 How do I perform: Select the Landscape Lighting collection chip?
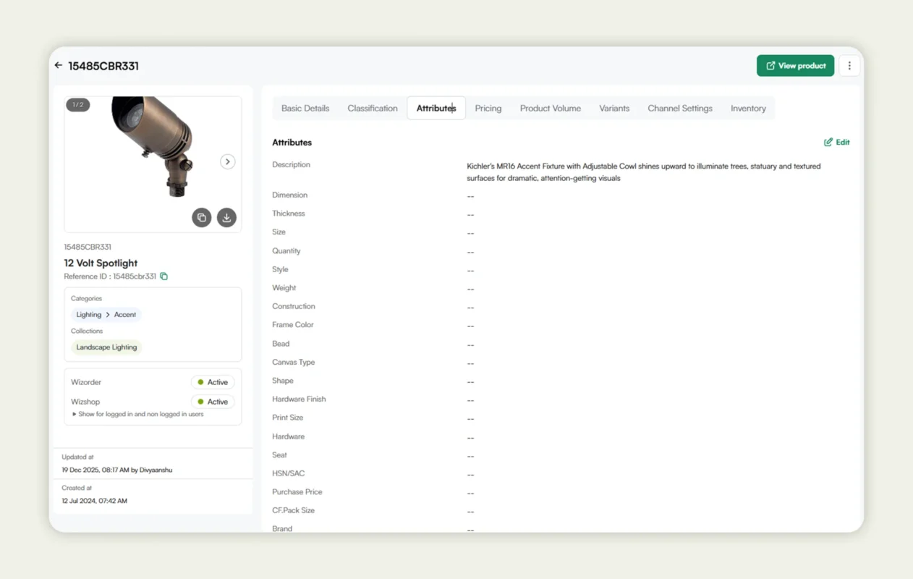pos(106,347)
